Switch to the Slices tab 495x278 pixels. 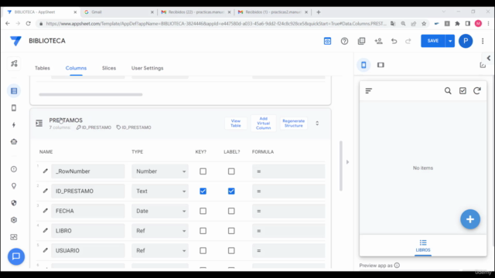point(109,68)
